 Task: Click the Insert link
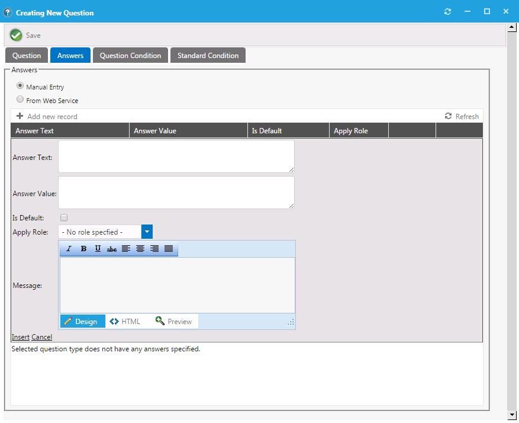pyautogui.click(x=21, y=337)
